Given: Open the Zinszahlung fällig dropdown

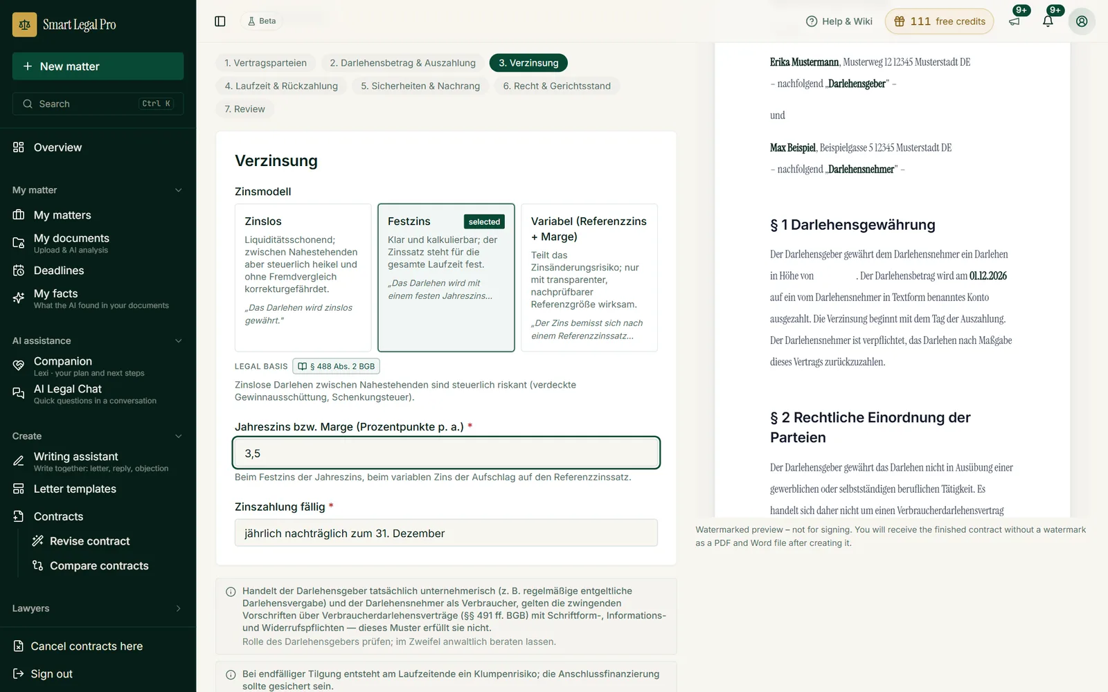Looking at the screenshot, I should click(446, 534).
